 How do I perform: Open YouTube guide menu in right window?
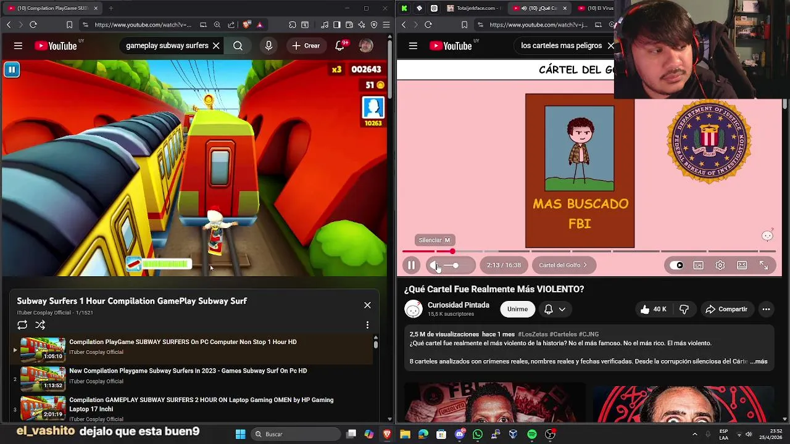(x=413, y=46)
